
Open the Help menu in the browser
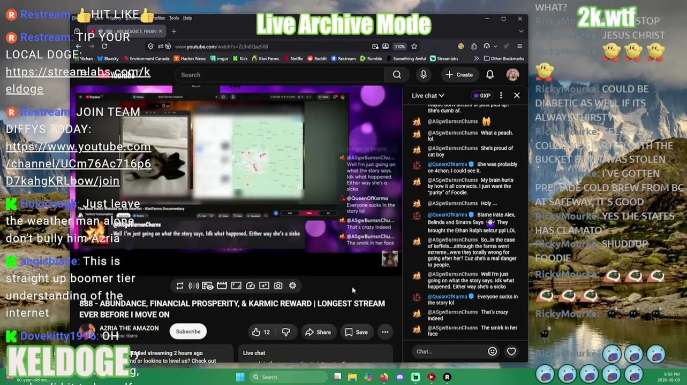187,18
